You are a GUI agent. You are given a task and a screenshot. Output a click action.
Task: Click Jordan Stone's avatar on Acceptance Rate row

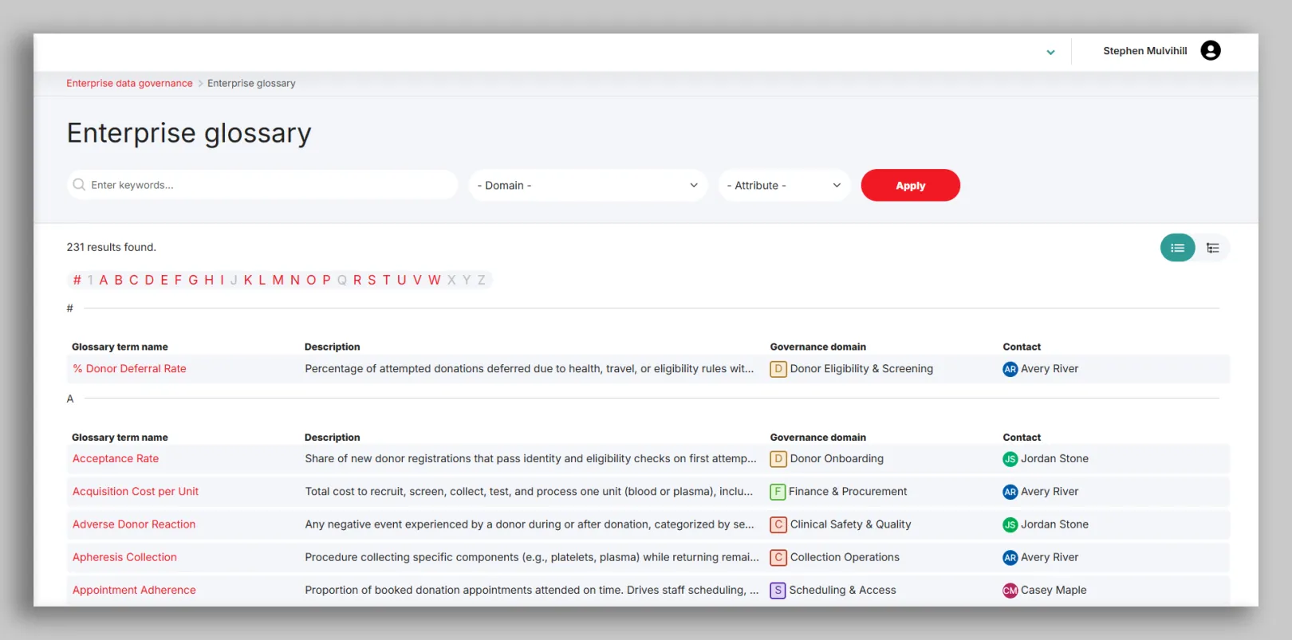pyautogui.click(x=1010, y=459)
